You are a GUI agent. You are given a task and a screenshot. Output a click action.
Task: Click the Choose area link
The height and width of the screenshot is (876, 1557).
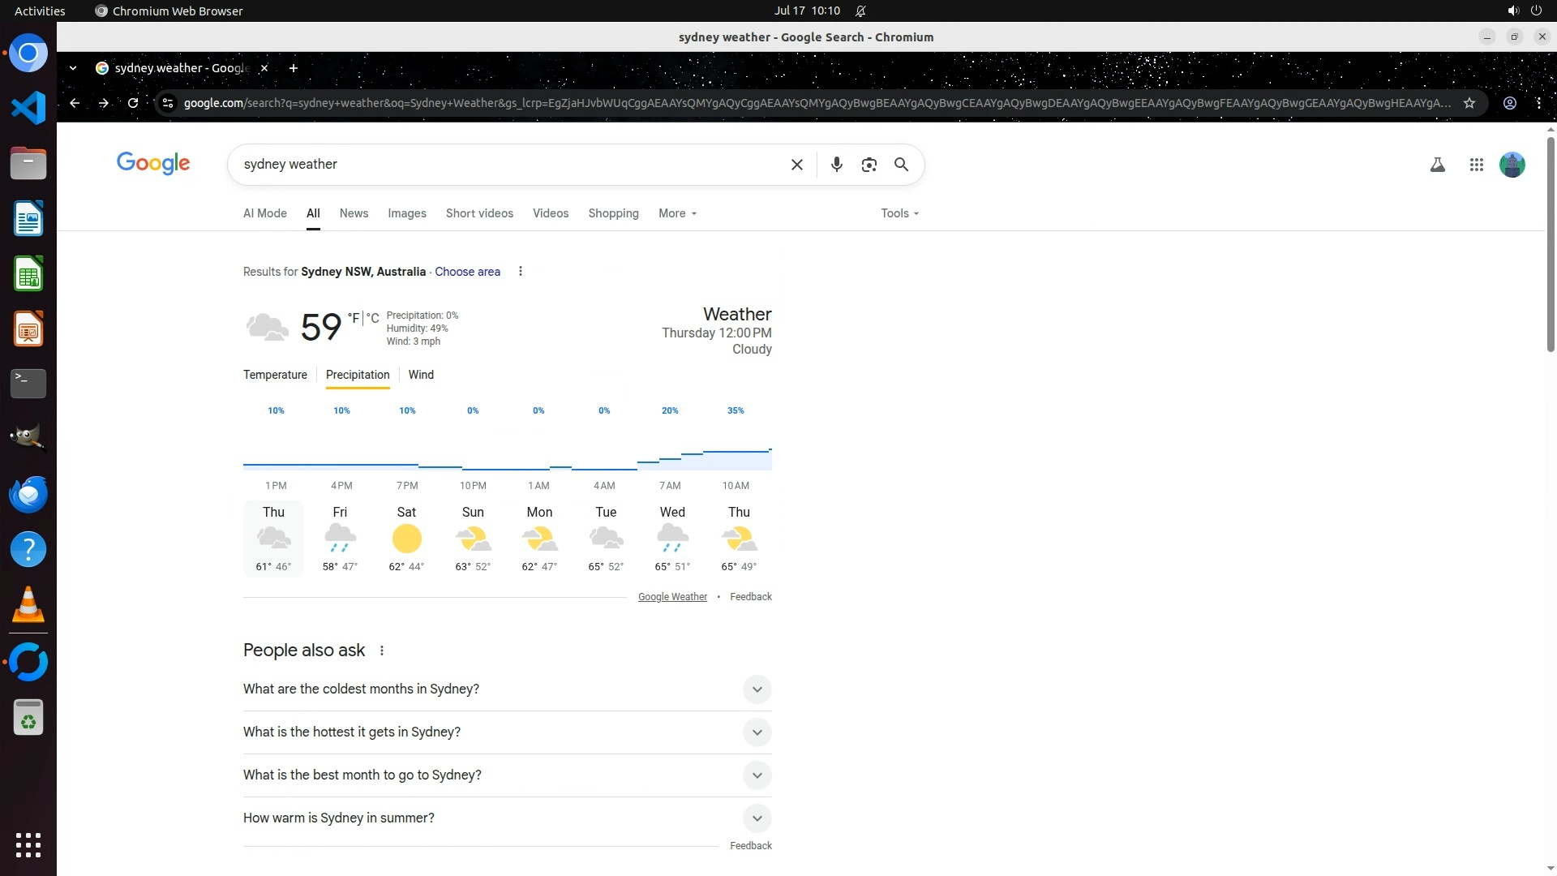tap(467, 272)
